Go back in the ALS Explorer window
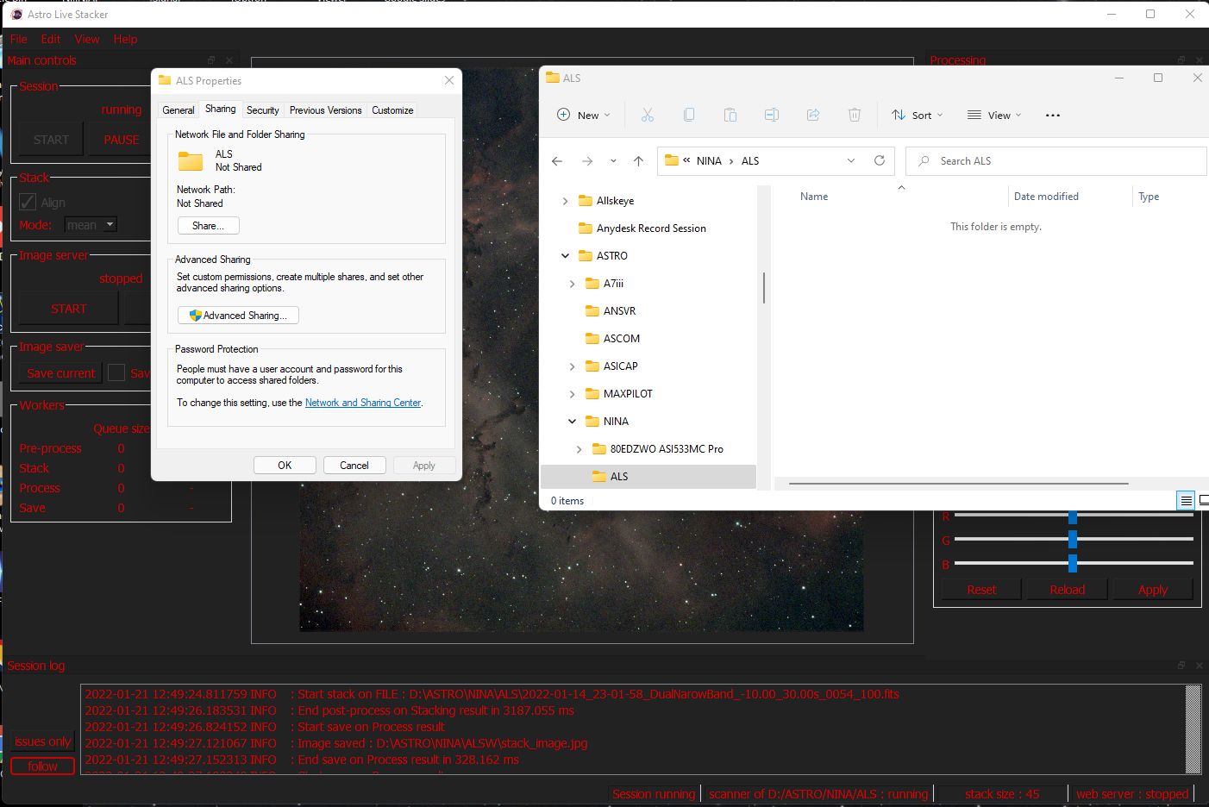 click(x=557, y=161)
